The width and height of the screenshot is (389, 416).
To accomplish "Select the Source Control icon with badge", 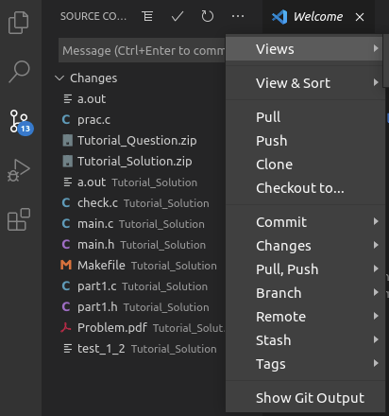I will pos(21,122).
